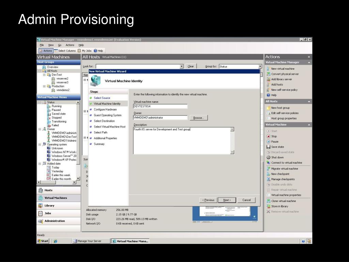The image size is (349, 262).
Task: Click the Browse button for owner
Action: tap(199, 118)
